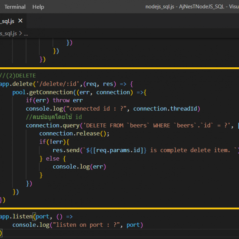Open the Terminal menu
The image size is (239, 239).
coord(15,7)
